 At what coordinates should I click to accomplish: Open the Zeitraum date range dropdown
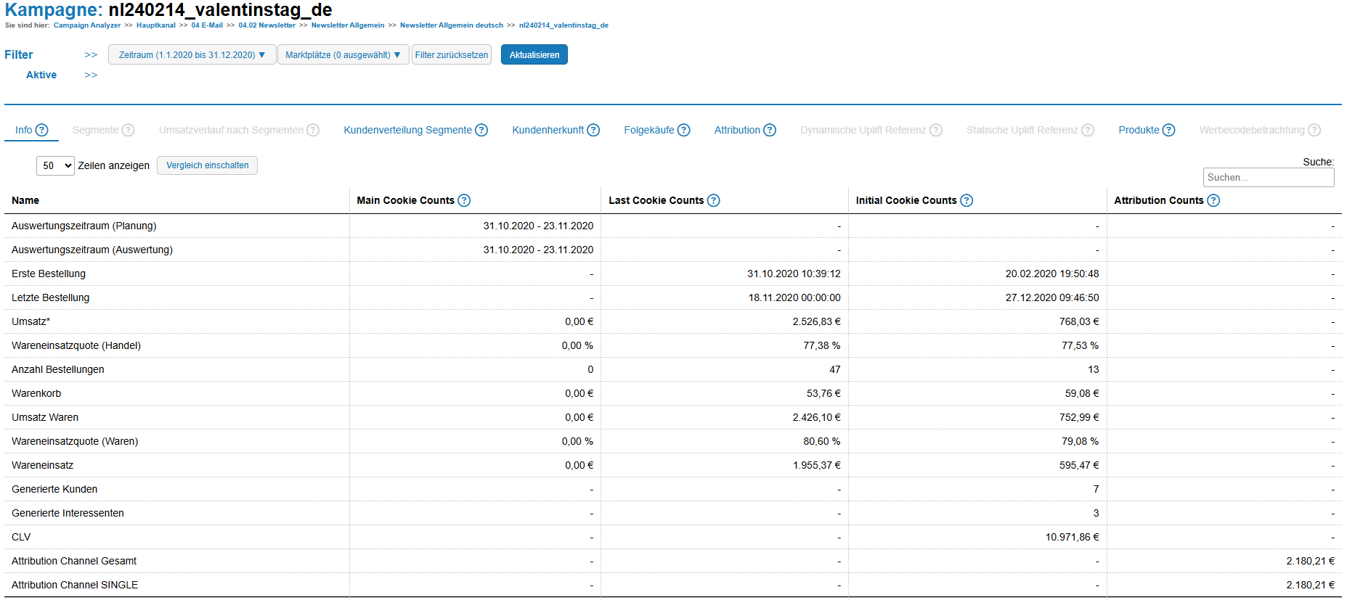pyautogui.click(x=192, y=55)
